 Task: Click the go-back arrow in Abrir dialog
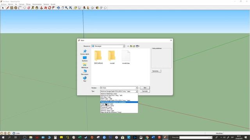pyautogui.click(x=128, y=46)
